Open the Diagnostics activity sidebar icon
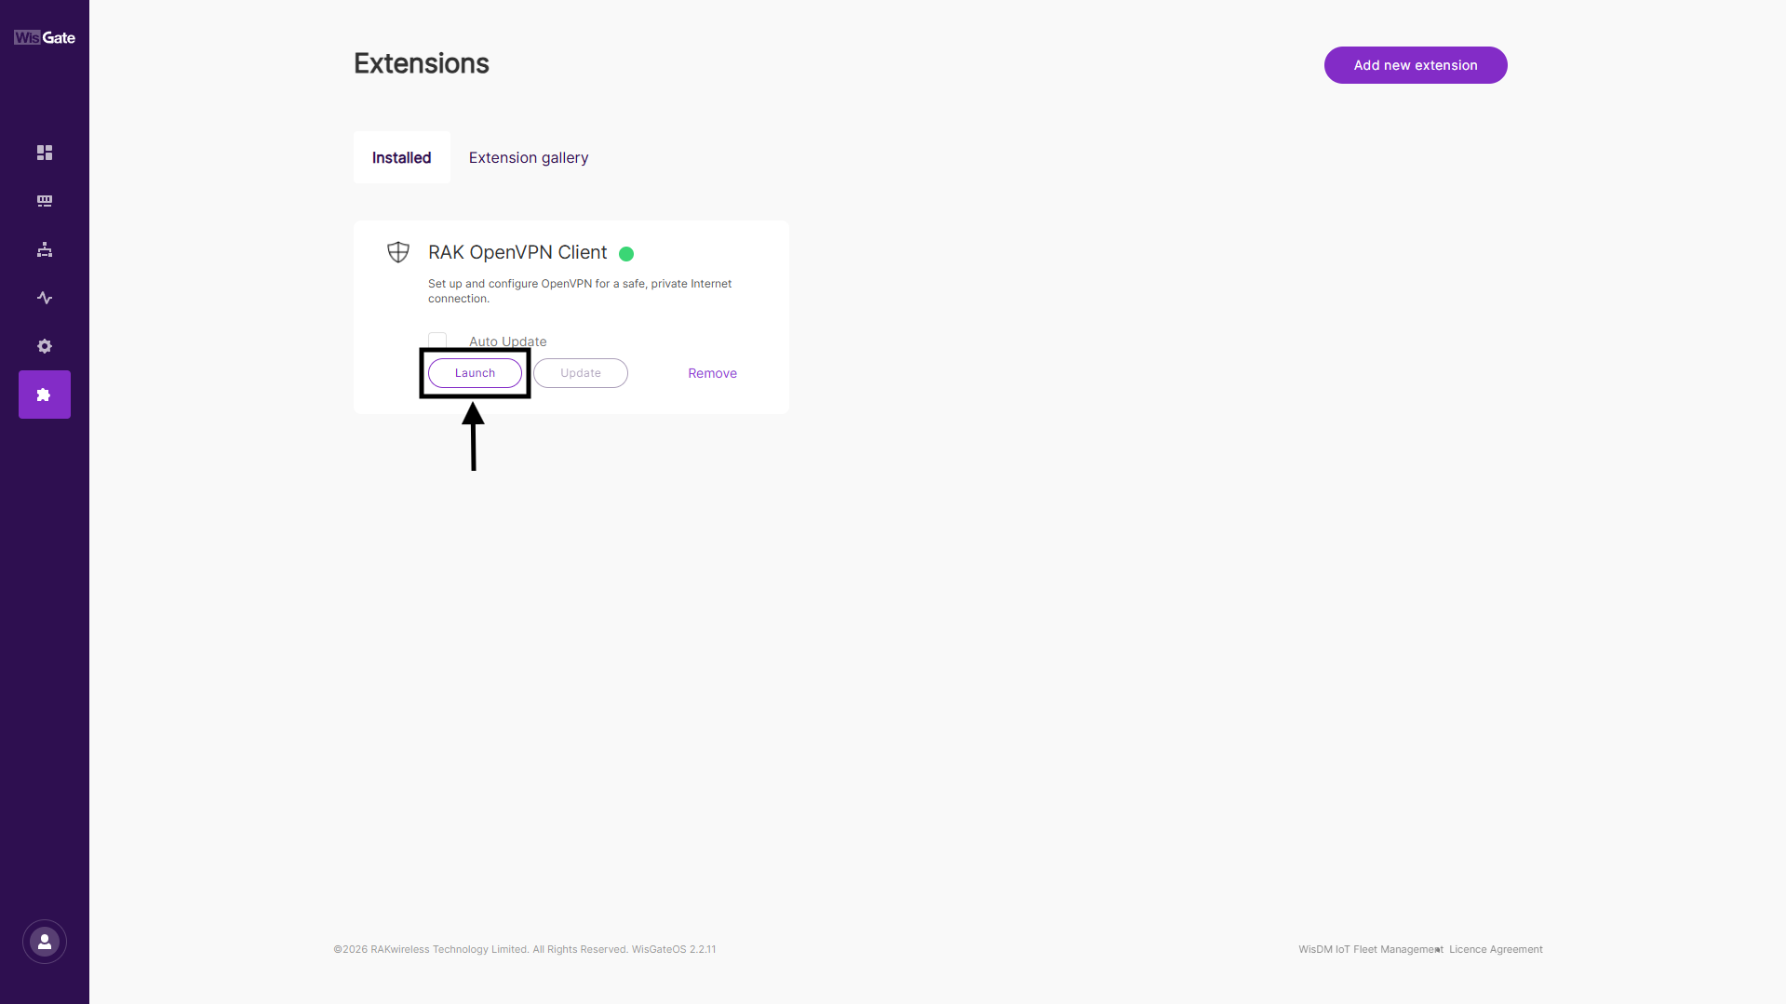 click(x=45, y=298)
